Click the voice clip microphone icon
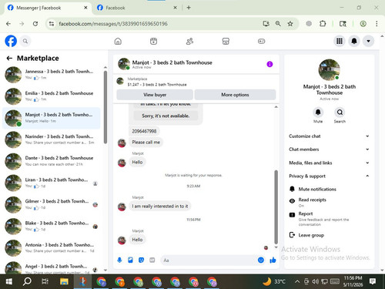The height and width of the screenshot is (289, 385). click(x=119, y=260)
